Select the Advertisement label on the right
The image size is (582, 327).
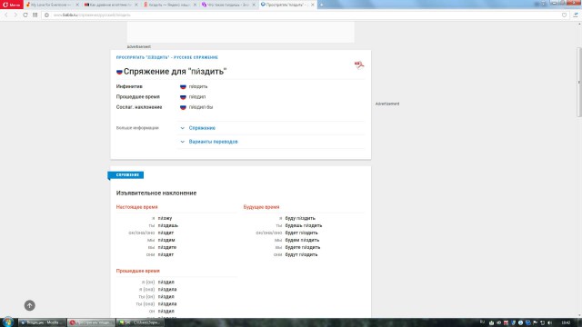pos(387,104)
